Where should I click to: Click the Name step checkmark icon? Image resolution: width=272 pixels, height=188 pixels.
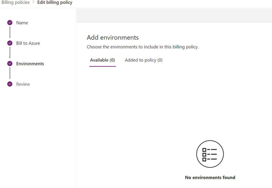tap(10, 23)
